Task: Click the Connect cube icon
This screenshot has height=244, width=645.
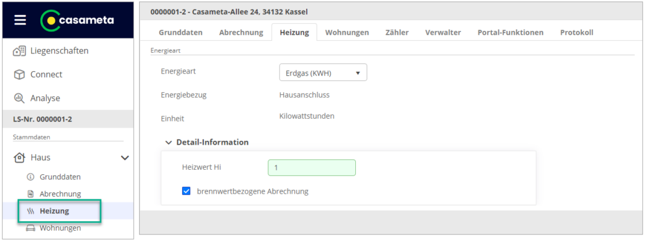Action: 20,75
